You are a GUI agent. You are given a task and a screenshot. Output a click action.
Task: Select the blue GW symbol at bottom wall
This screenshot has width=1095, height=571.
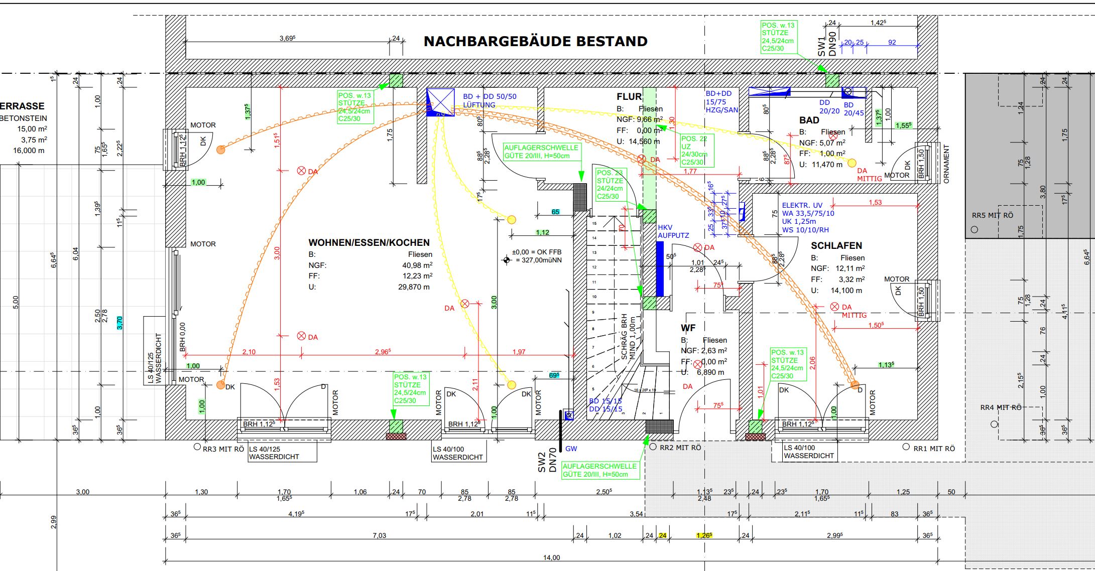pos(569,415)
